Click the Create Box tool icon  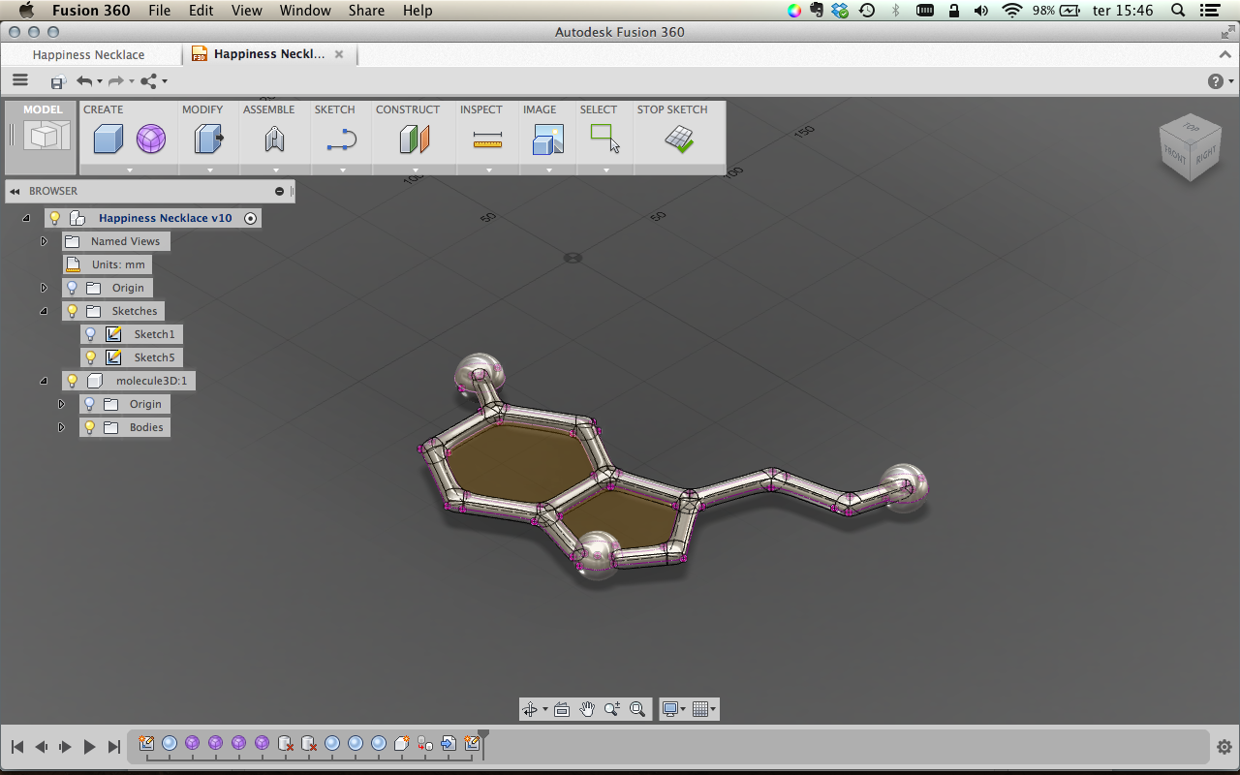coord(108,139)
